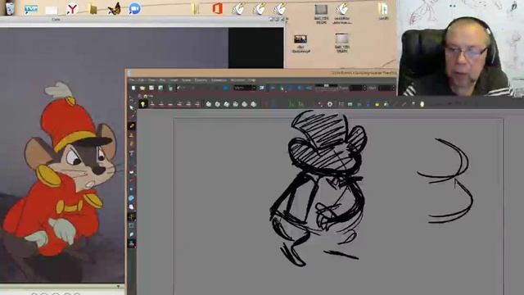Screen dimensions: 524x295
Task: Click the Save disk icon in Harmony toolbar
Action: point(151,88)
